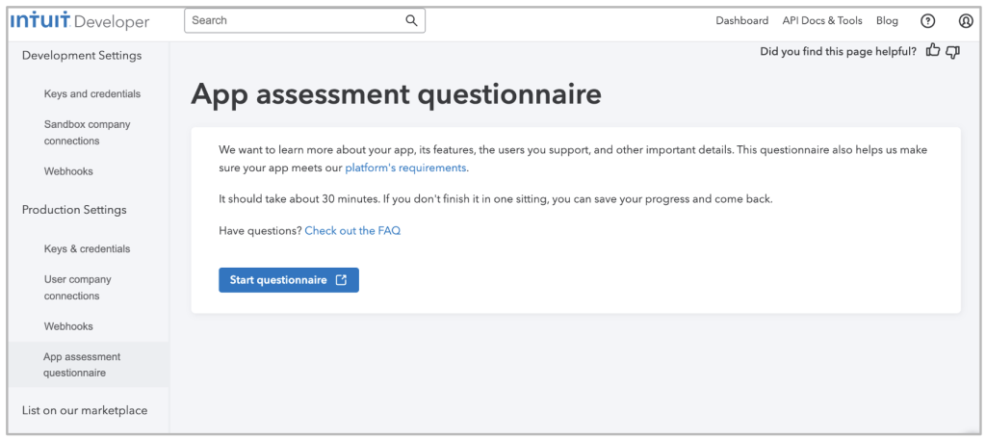Open User company connections

click(x=77, y=288)
